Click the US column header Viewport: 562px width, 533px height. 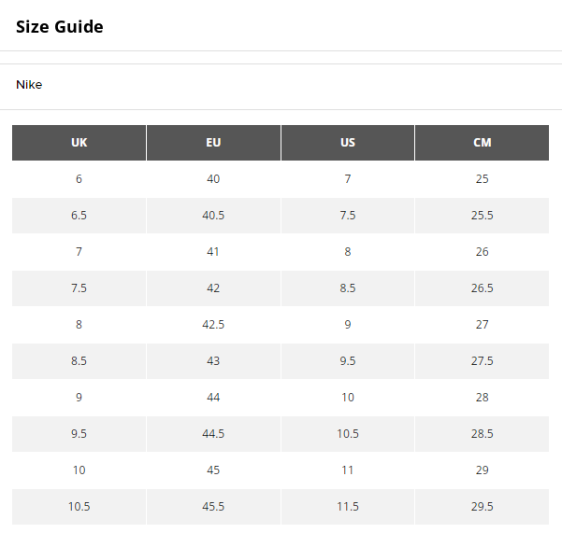348,143
